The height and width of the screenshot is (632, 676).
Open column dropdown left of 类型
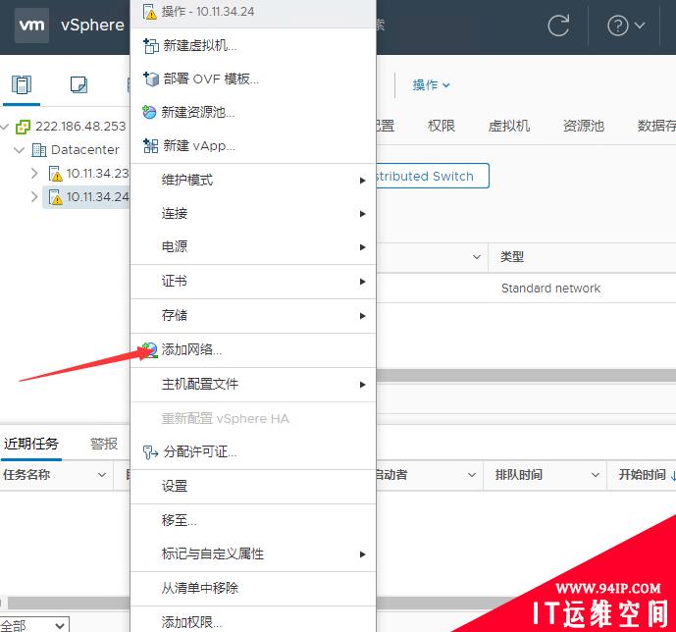coord(477,257)
